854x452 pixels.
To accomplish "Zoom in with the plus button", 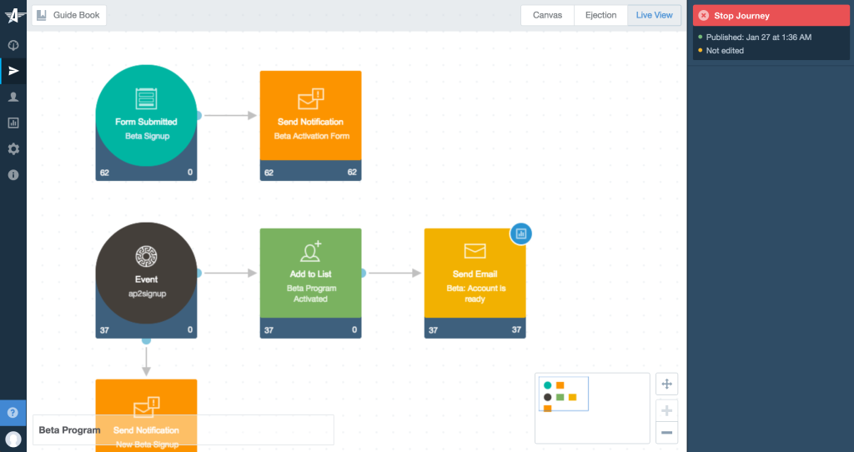I will 666,411.
